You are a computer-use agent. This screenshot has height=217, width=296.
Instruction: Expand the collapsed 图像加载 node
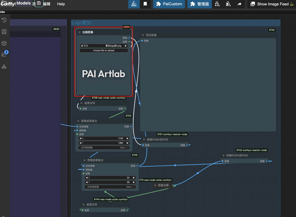coord(155,185)
